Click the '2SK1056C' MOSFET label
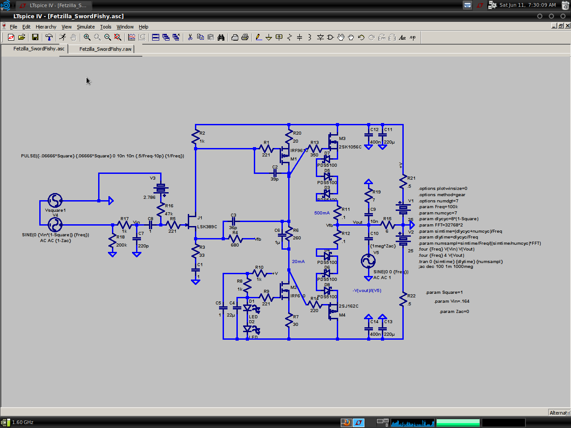This screenshot has height=428, width=571. [x=350, y=147]
